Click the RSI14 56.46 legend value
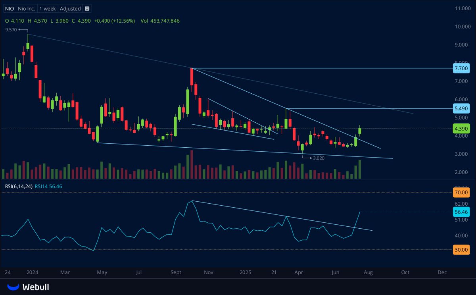 (49, 186)
